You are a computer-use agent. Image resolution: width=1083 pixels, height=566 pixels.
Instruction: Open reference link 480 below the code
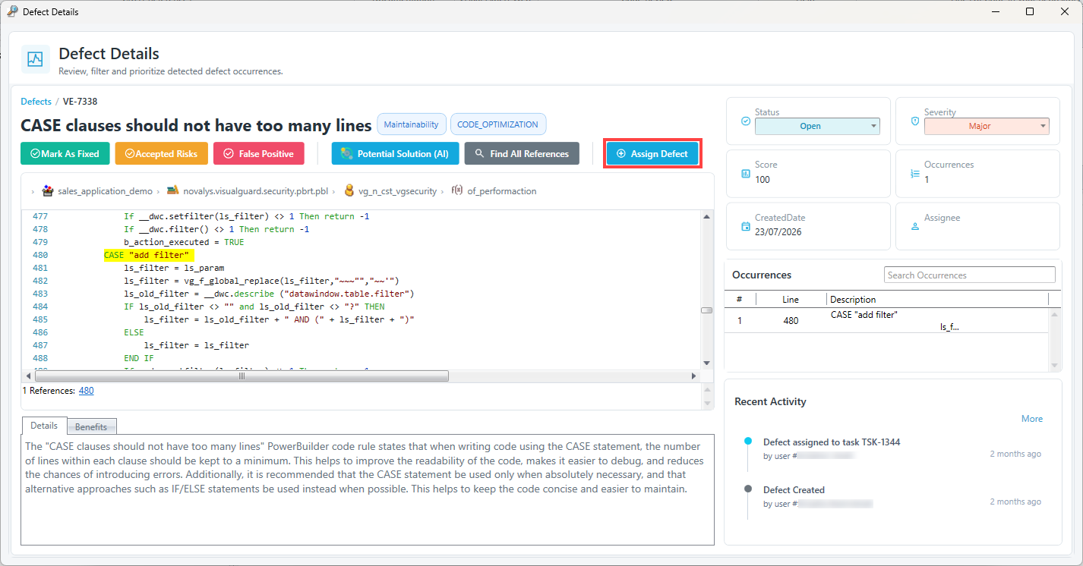87,391
